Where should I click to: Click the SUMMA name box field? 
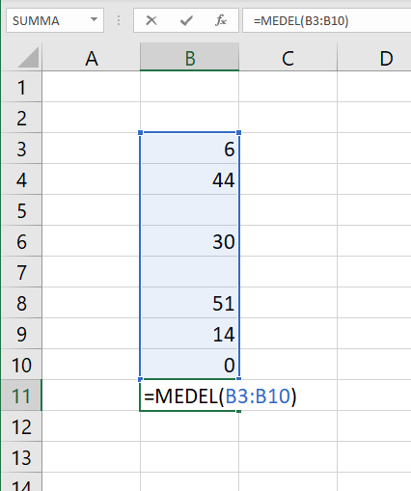click(x=48, y=20)
